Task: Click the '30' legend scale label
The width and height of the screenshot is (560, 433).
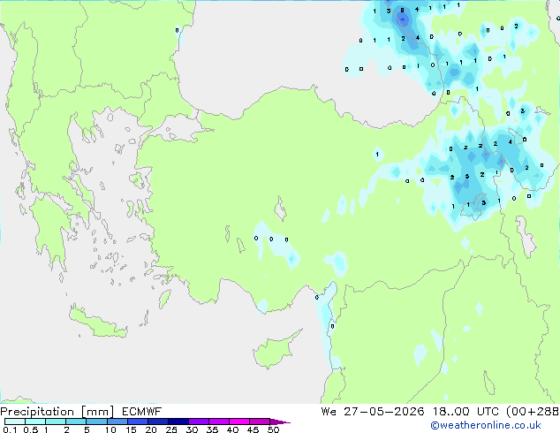Action: (192, 429)
